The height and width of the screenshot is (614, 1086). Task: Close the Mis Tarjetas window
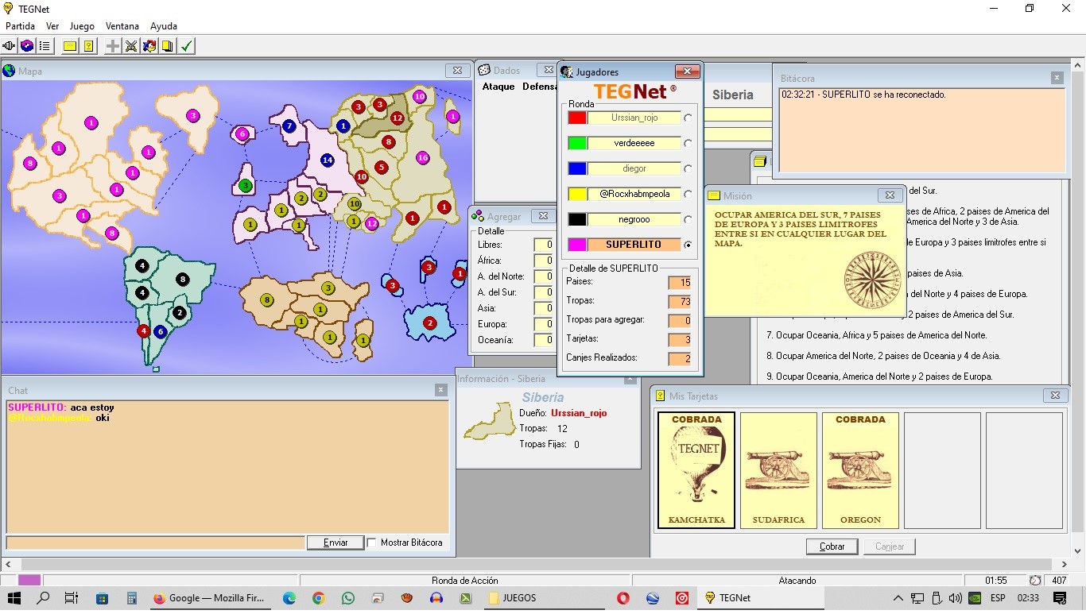(1055, 395)
